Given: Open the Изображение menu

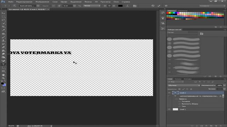Looking at the screenshot, I should tap(43, 2).
